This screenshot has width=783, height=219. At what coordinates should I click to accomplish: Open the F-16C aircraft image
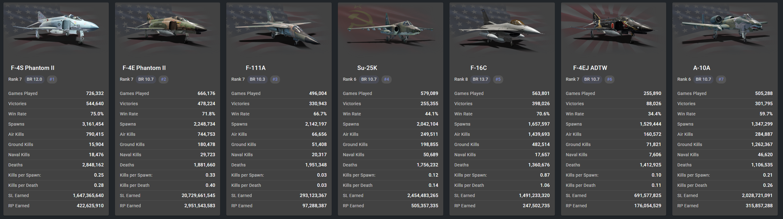pos(502,29)
